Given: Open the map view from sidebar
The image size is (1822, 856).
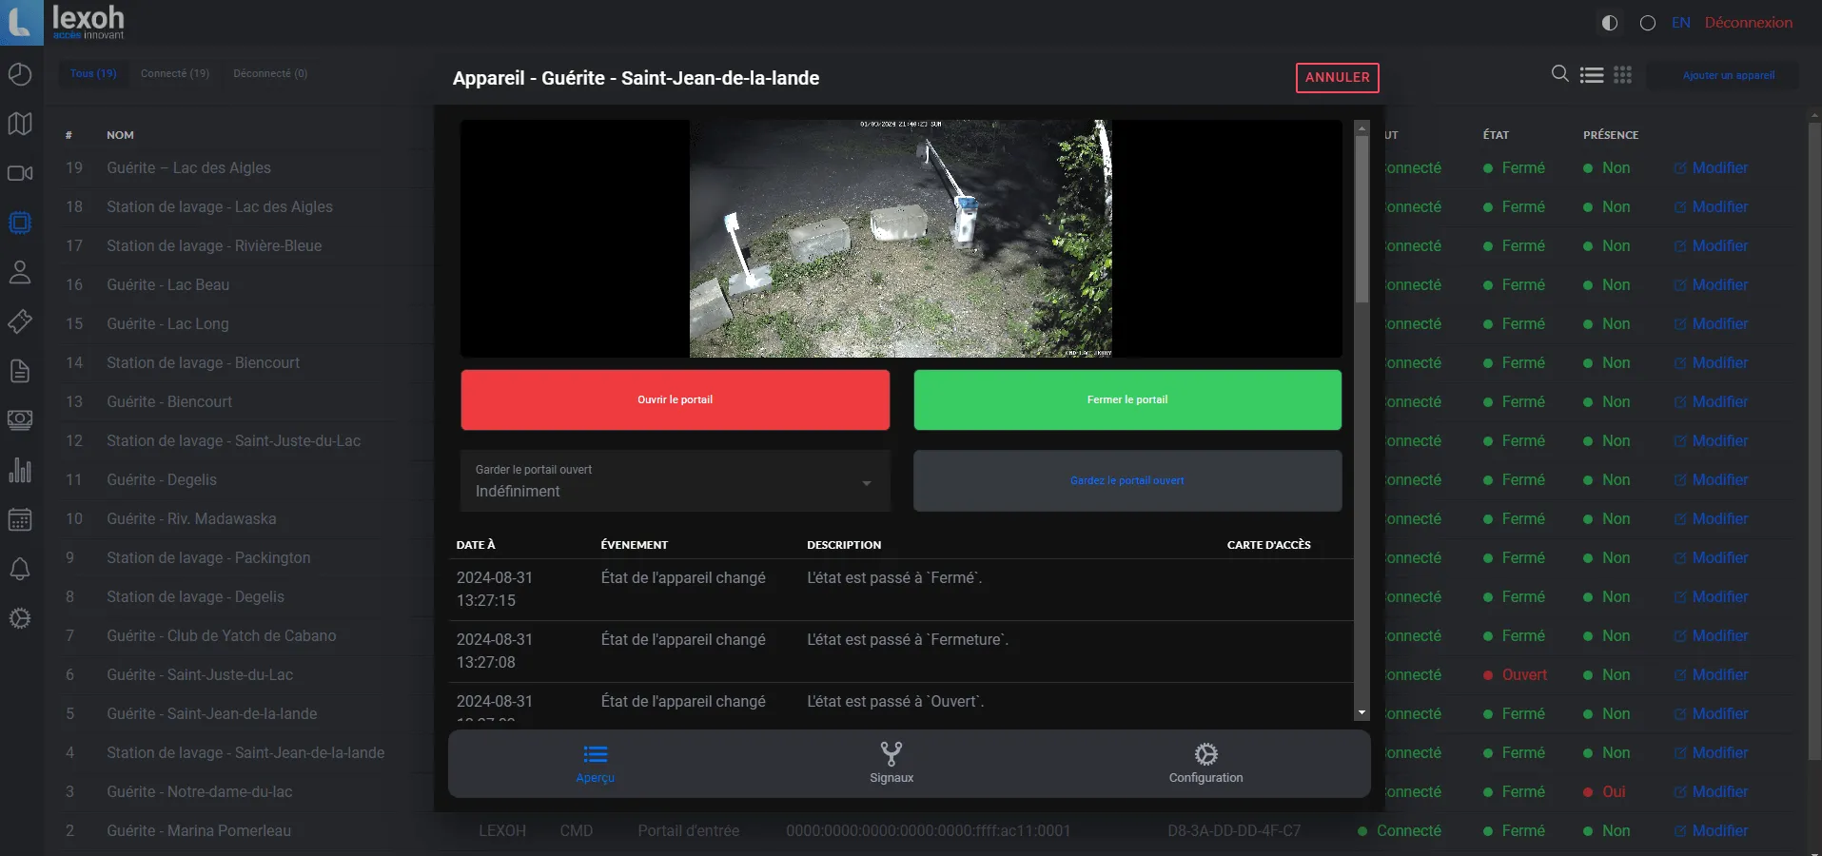Looking at the screenshot, I should tap(19, 124).
